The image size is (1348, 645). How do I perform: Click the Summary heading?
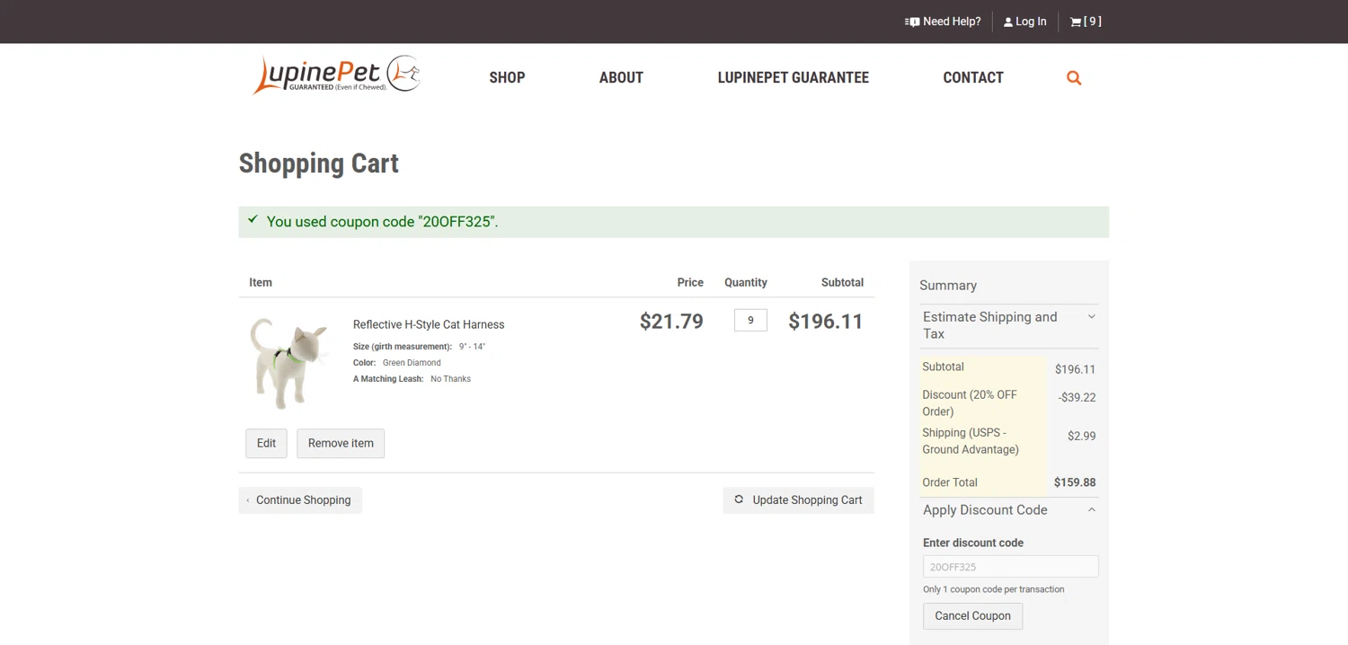pos(947,286)
